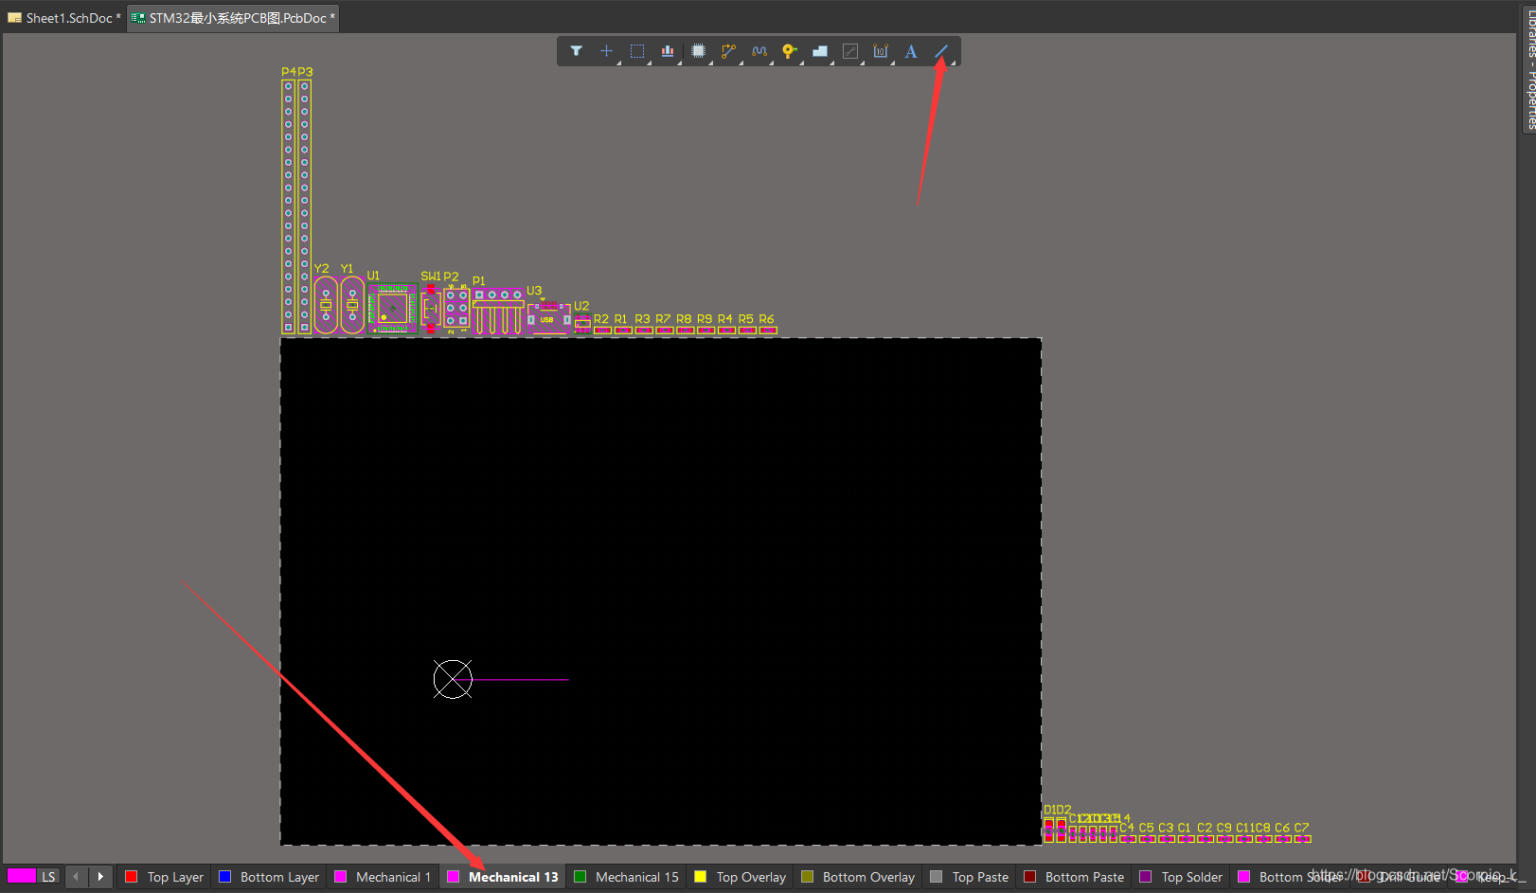
Task: Click the U1 chip footprint
Action: 392,308
